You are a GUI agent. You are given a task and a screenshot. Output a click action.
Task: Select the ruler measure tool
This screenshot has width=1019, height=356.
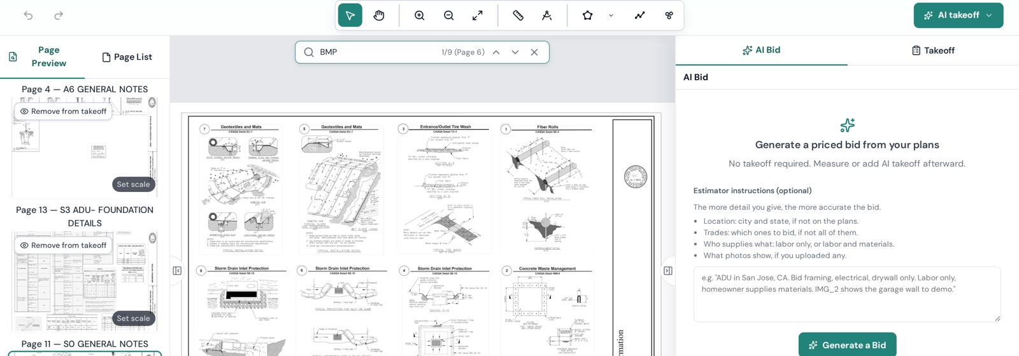click(x=518, y=15)
